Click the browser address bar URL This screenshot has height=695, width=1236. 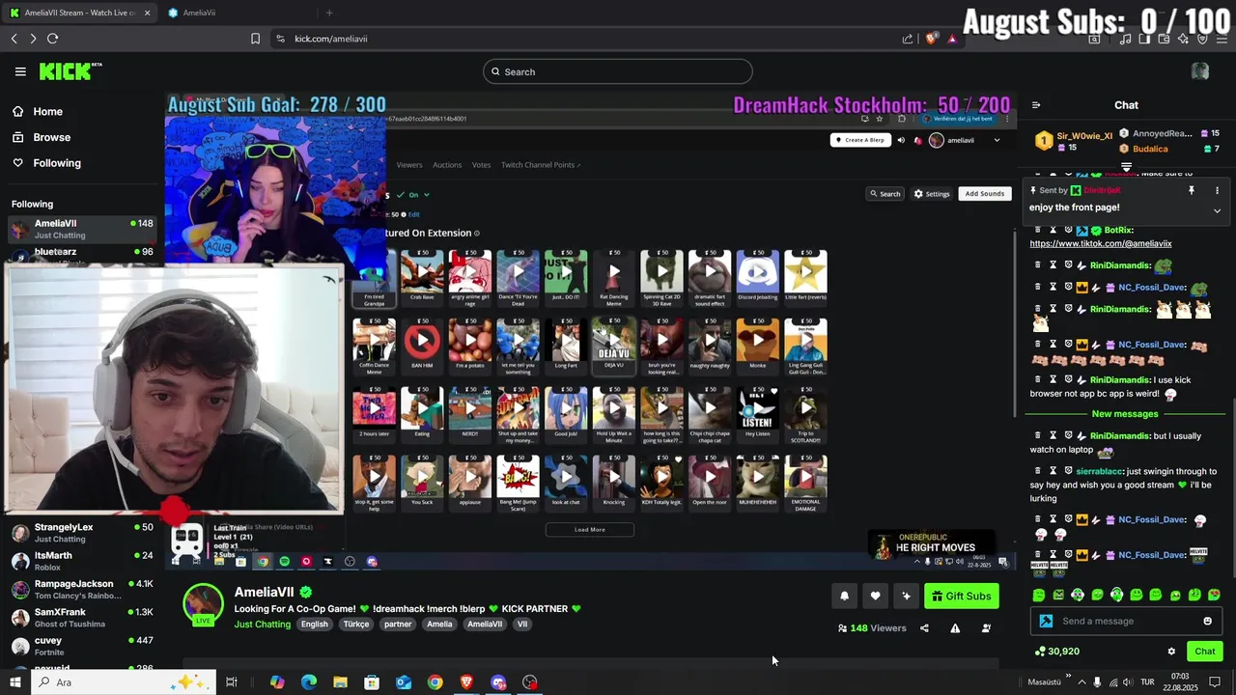[330, 39]
